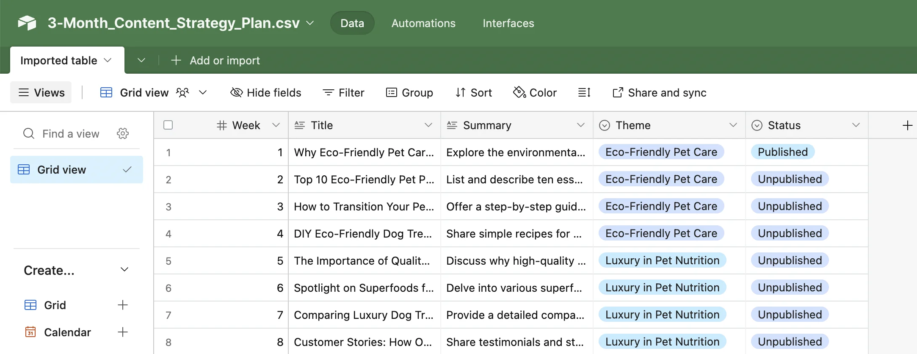Click Luxury in Pet Nutrition tag row 5
Screen dimensions: 917x354
[x=663, y=260]
